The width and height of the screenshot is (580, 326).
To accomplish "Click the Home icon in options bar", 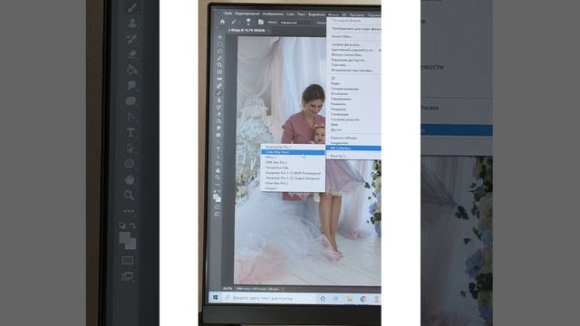I will click(x=222, y=22).
